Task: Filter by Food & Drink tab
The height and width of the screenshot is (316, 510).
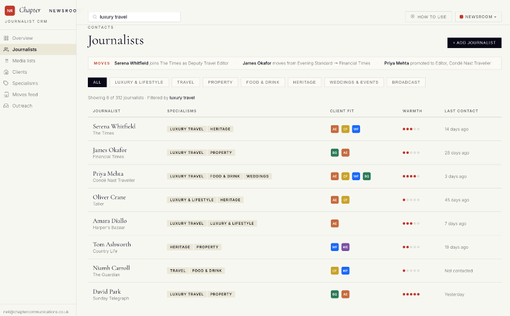Action: tap(263, 83)
